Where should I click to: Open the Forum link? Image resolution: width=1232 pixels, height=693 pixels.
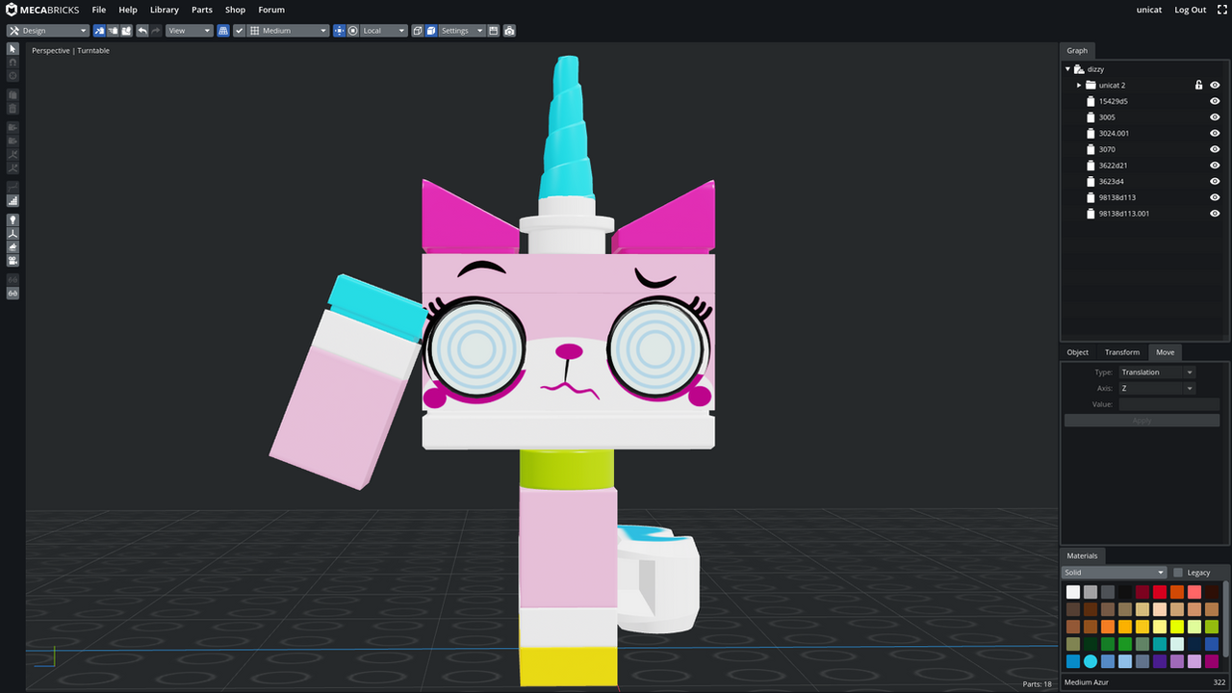pos(271,10)
